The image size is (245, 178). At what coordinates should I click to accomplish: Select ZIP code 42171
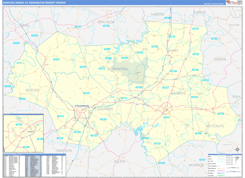point(124,98)
